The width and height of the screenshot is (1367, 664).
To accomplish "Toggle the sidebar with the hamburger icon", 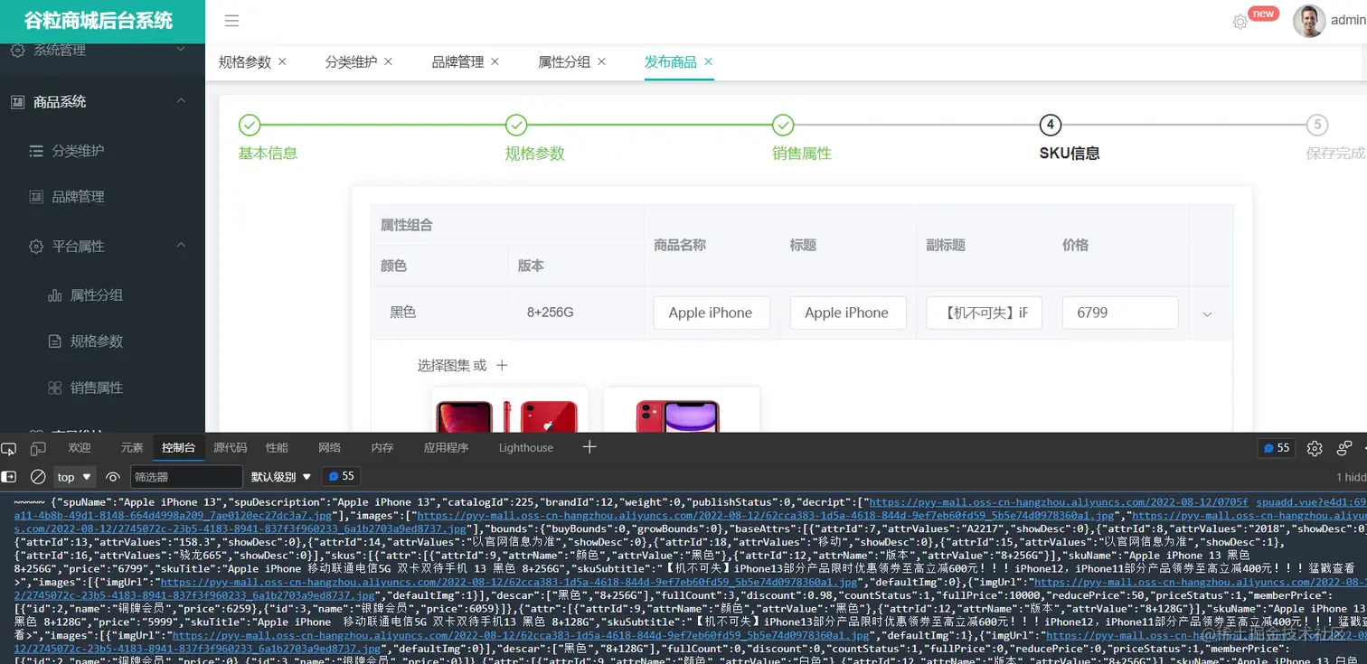I will [231, 20].
